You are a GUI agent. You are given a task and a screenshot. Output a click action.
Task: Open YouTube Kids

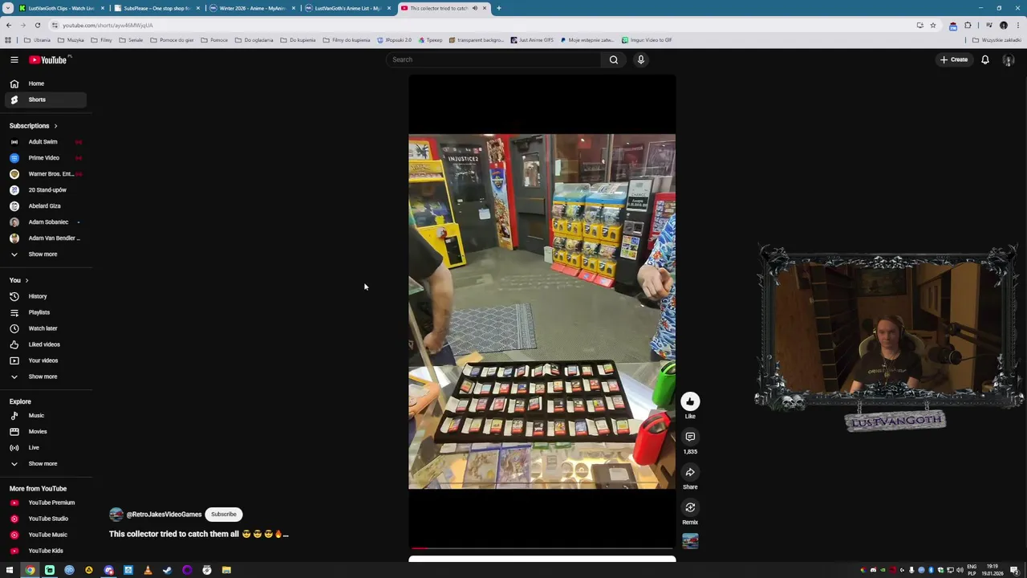coord(46,551)
